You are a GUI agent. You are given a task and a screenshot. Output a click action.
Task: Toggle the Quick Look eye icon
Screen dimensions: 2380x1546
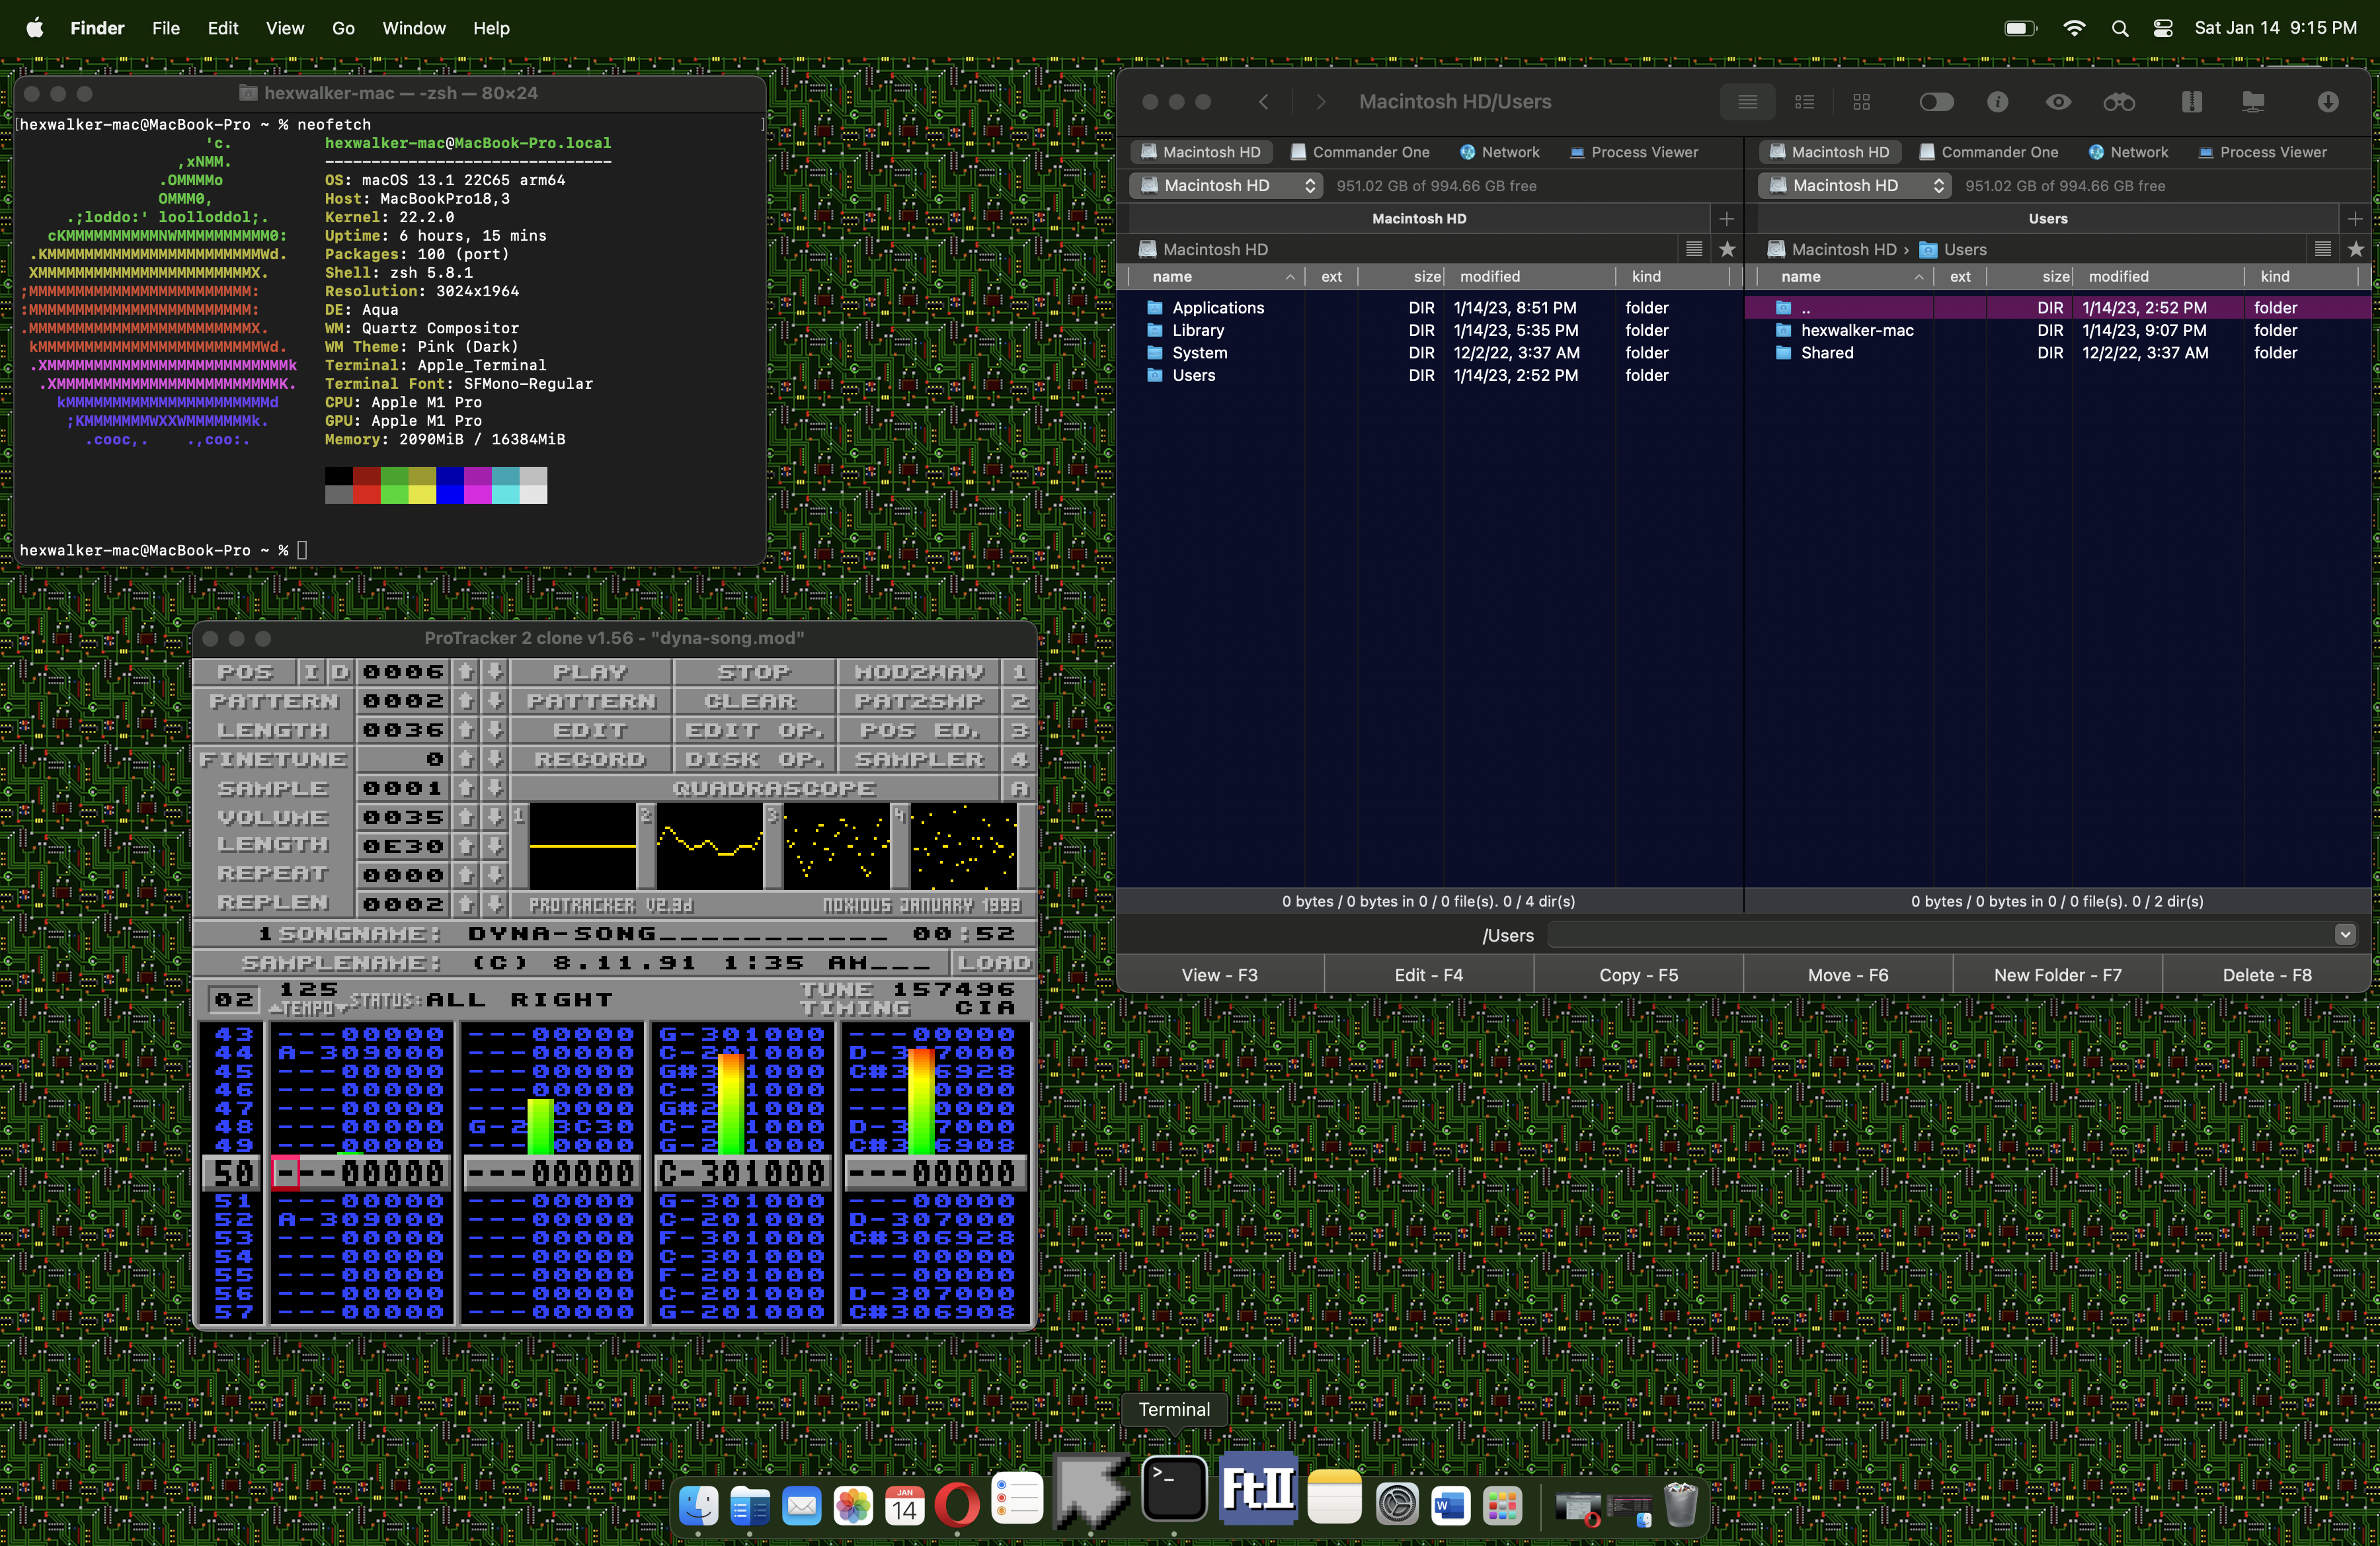2058,102
